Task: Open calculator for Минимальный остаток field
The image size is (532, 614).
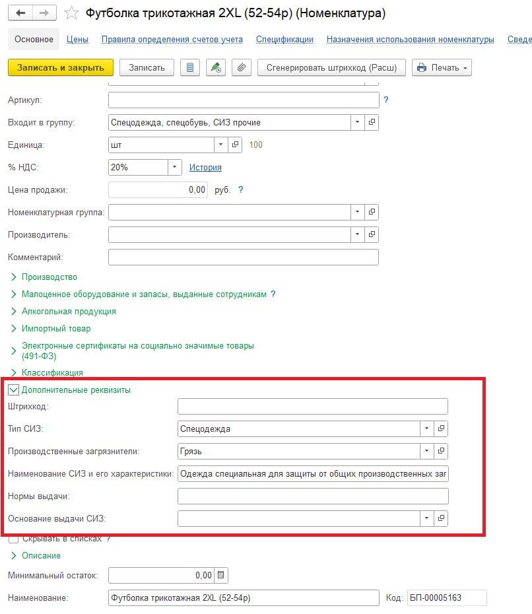Action: 220,575
